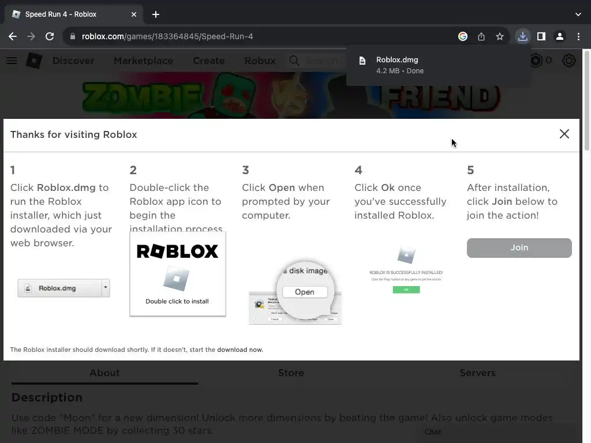Screen dimensions: 591x443
Task: Click the Join button
Action: tap(519, 248)
